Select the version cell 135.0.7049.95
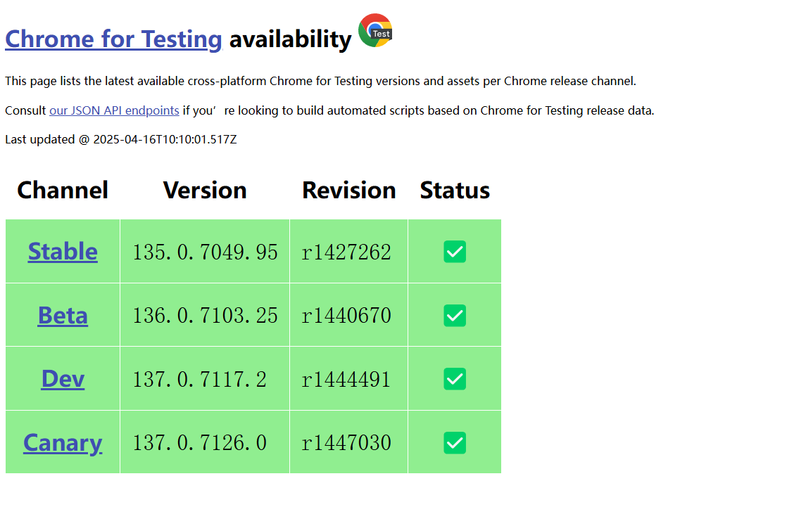The width and height of the screenshot is (787, 507). pyautogui.click(x=205, y=252)
